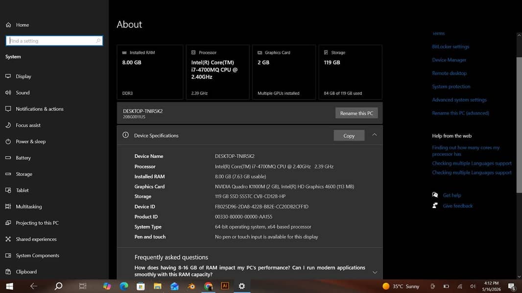Open Task View on taskbar

pyautogui.click(x=83, y=286)
